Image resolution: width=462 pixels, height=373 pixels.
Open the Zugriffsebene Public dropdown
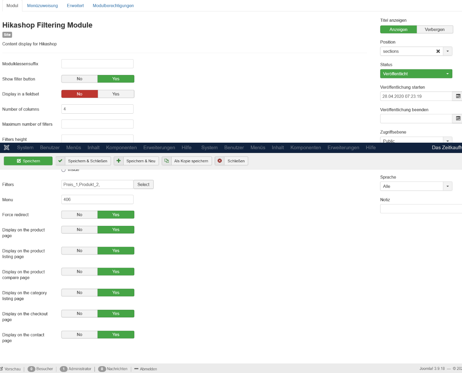(416, 140)
